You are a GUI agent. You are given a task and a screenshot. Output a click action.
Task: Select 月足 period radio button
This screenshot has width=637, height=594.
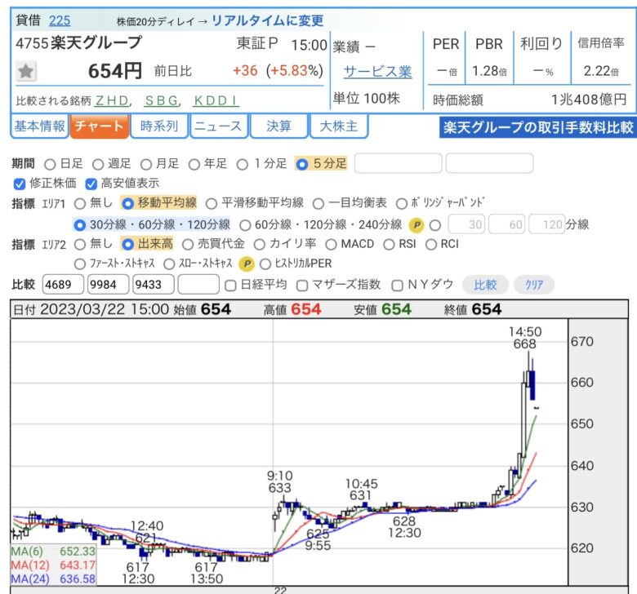tap(146, 165)
